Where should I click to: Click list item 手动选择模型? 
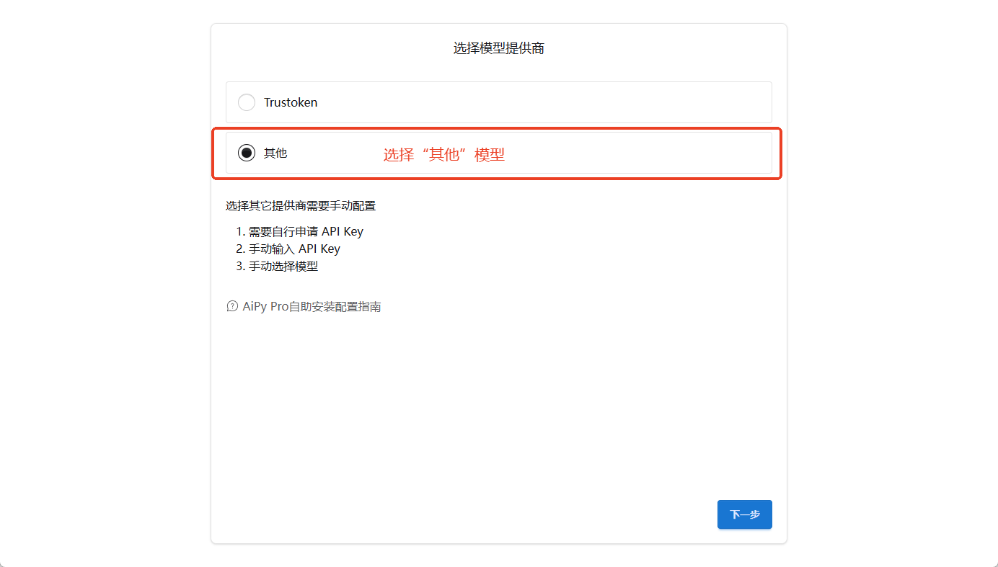tap(283, 267)
